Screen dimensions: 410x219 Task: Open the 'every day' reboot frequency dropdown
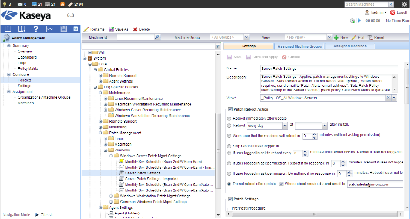[284, 125]
